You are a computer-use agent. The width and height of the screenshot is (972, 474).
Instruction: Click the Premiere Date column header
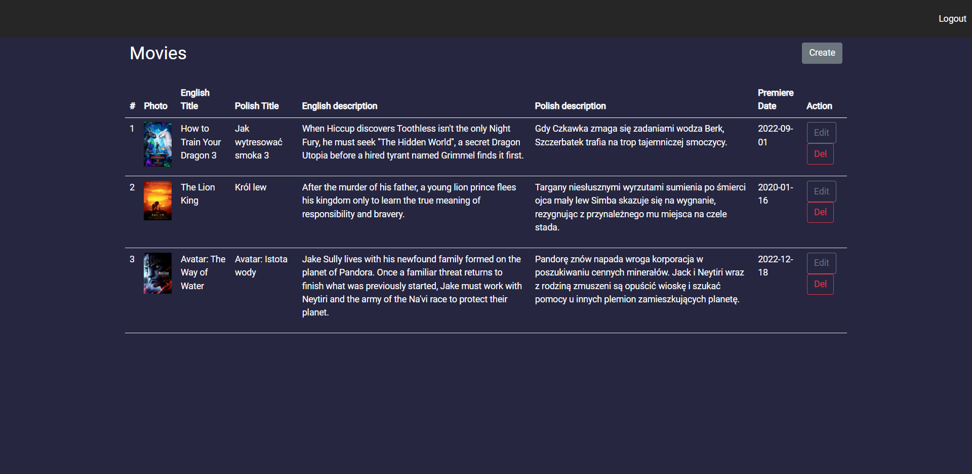[x=776, y=99]
